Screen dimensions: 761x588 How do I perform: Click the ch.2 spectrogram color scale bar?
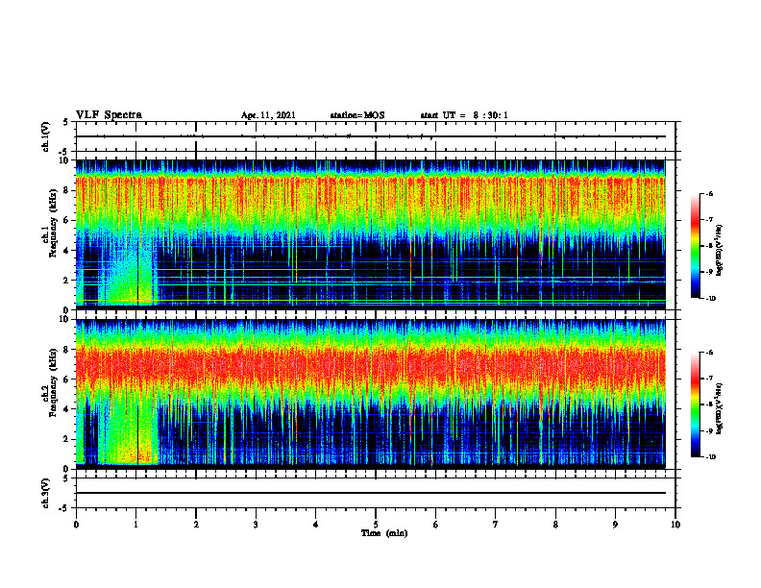[696, 404]
